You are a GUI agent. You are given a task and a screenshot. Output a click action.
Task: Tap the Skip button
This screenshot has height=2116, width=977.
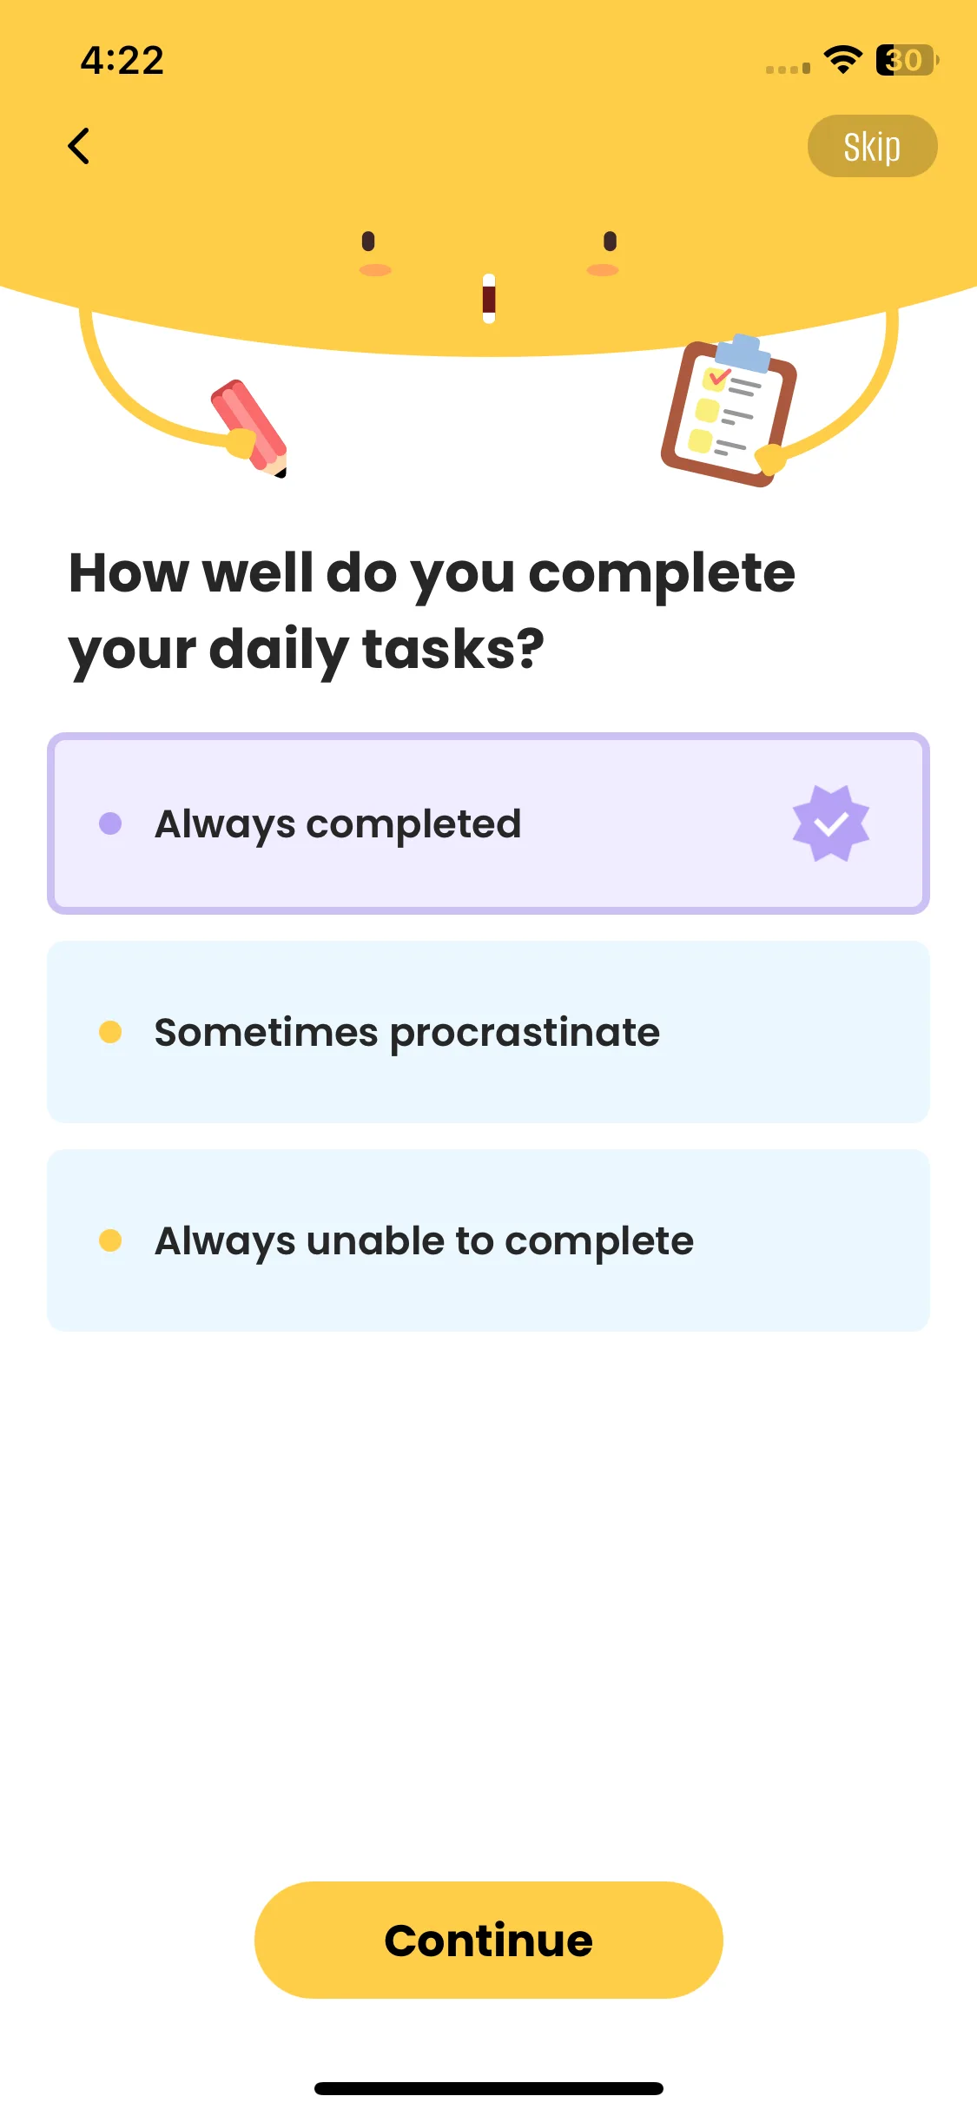pos(872,146)
